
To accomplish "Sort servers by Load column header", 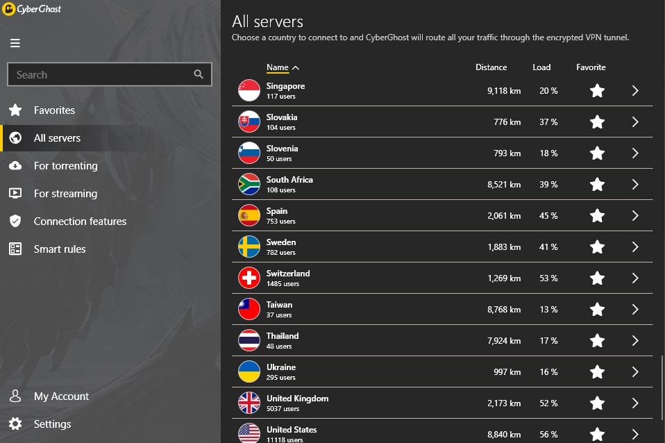I will pos(541,67).
